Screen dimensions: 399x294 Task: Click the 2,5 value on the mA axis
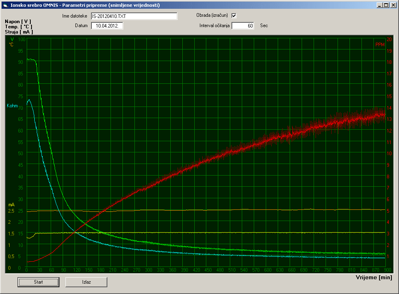11,211
